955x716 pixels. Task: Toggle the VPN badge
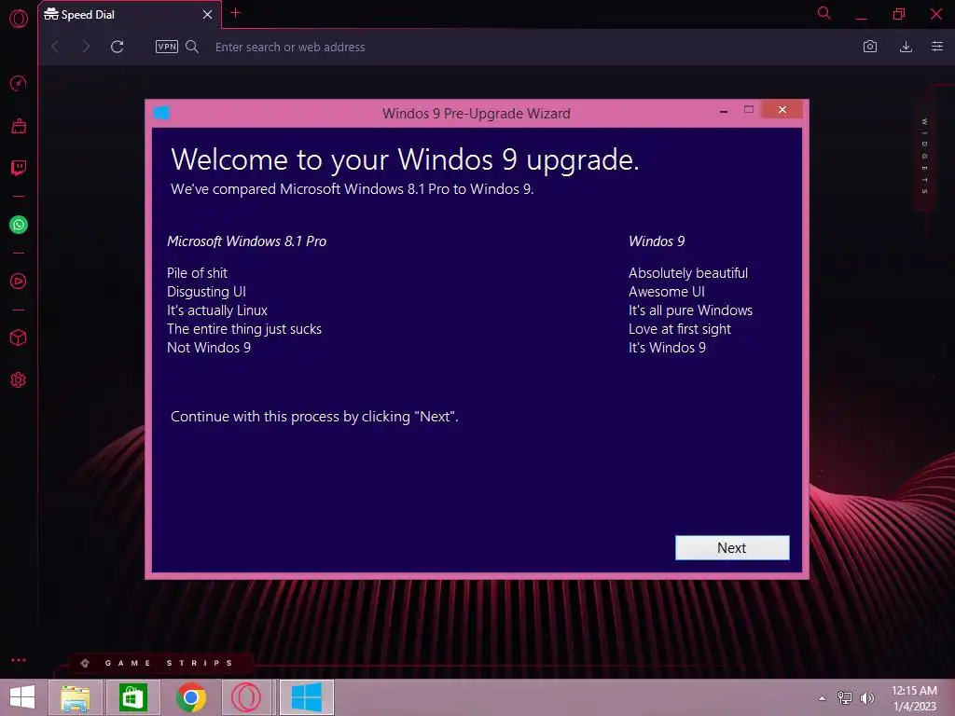click(166, 47)
